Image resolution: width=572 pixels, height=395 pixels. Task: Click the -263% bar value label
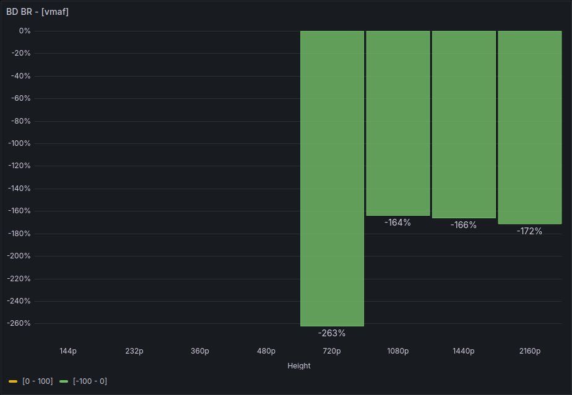(x=332, y=333)
